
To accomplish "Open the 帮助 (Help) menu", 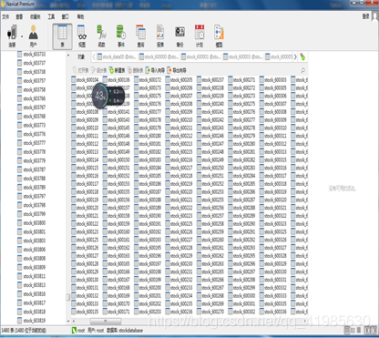I will click(80, 16).
